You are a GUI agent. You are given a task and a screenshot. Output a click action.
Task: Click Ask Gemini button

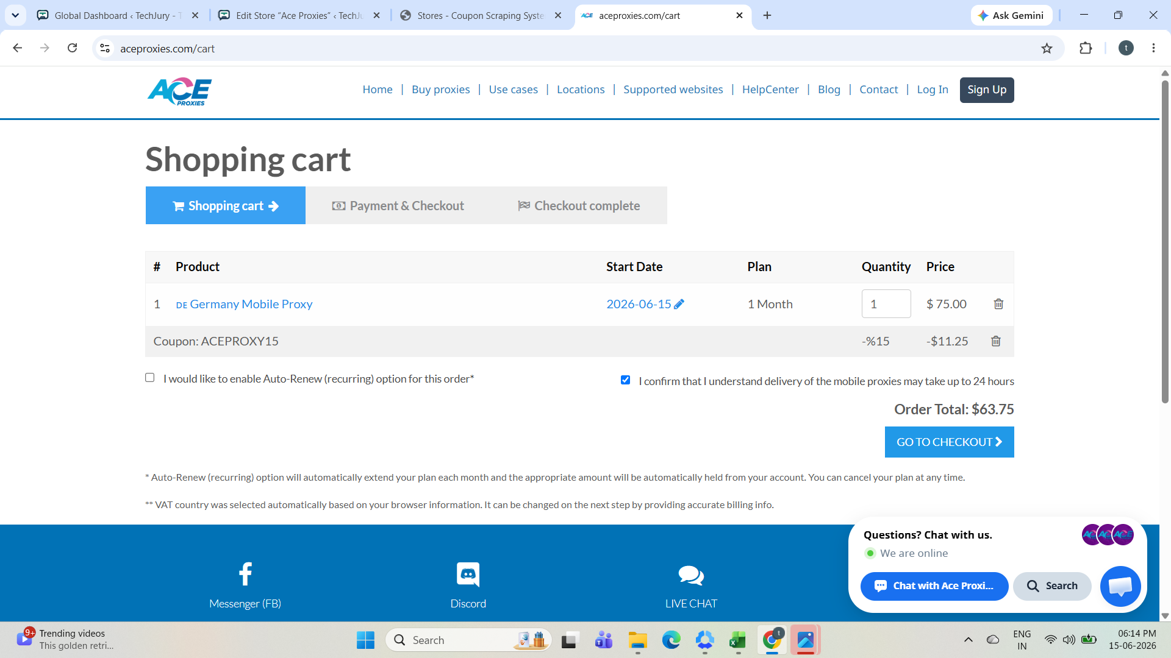(1011, 15)
